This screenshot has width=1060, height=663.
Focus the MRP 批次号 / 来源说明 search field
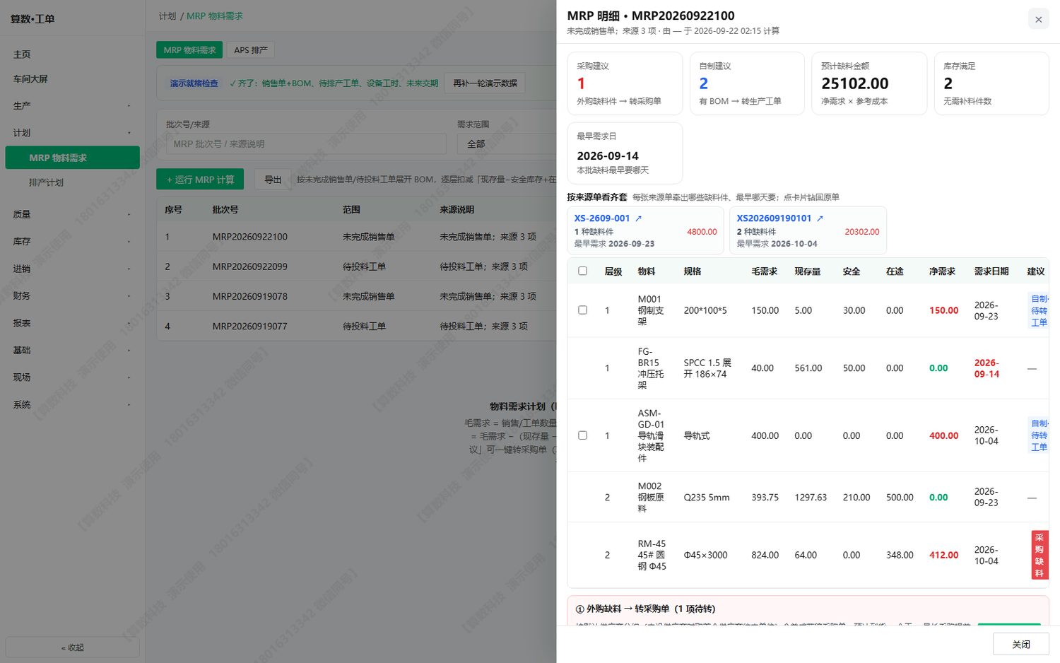pyautogui.click(x=306, y=144)
